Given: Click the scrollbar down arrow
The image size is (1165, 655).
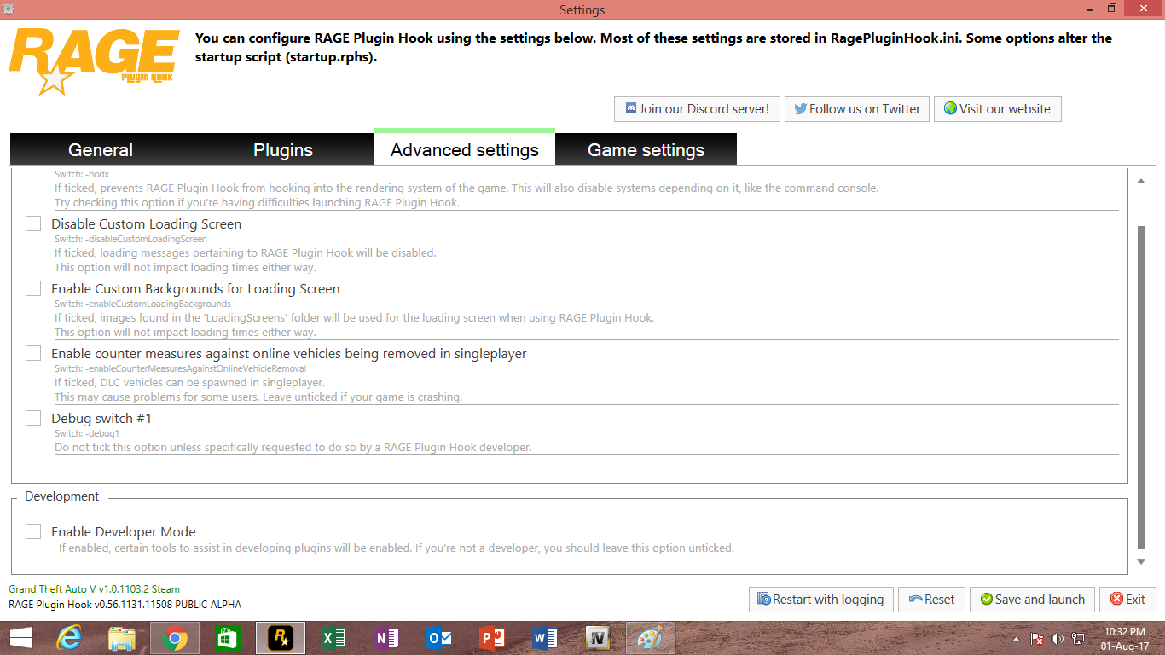Looking at the screenshot, I should point(1141,561).
